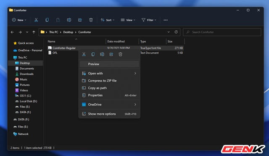Image resolution: width=269 pixels, height=156 pixels.
Task: Click the Delete trash icon in the toolbar
Action: coord(91,20)
